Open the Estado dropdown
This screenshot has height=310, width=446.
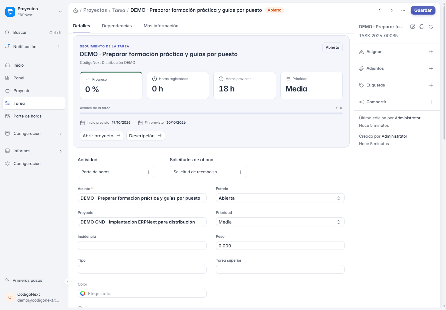coord(280,198)
